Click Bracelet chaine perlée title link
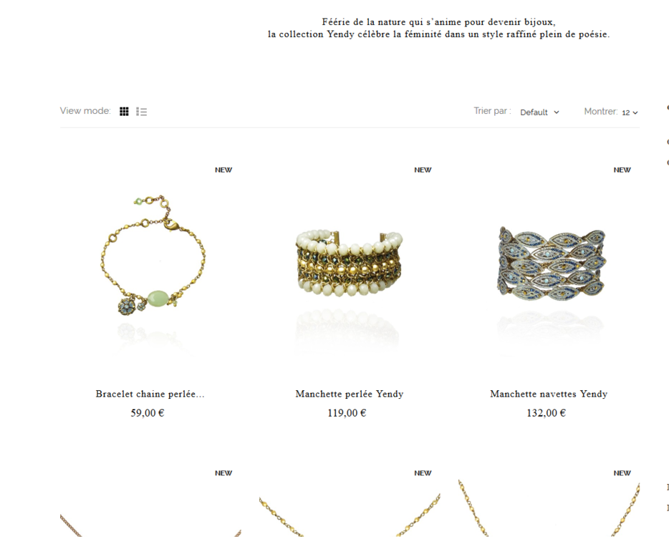 click(x=150, y=394)
